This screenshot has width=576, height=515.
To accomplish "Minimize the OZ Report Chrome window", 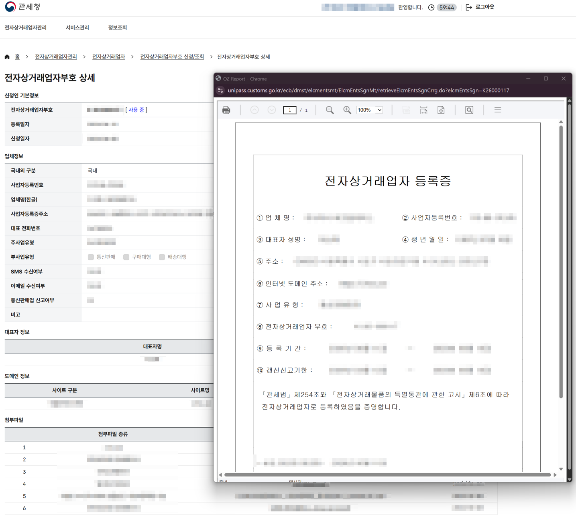I will pyautogui.click(x=528, y=79).
